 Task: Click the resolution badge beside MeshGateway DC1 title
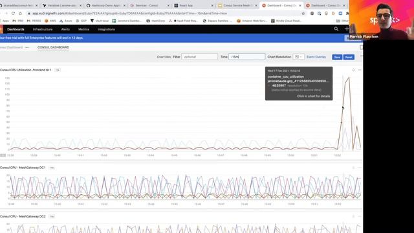coord(52,168)
